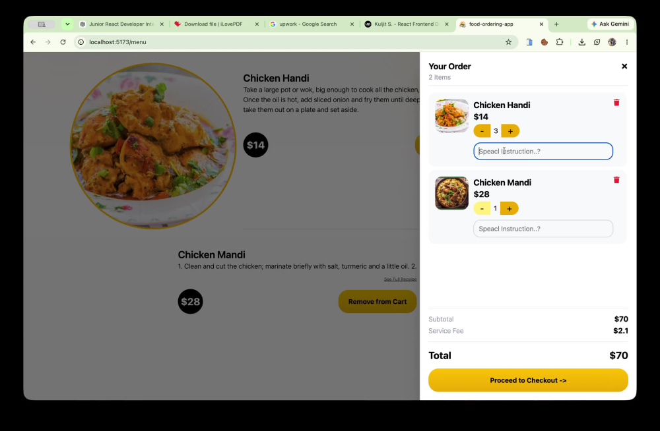Click the browser profile avatar

[x=612, y=42]
